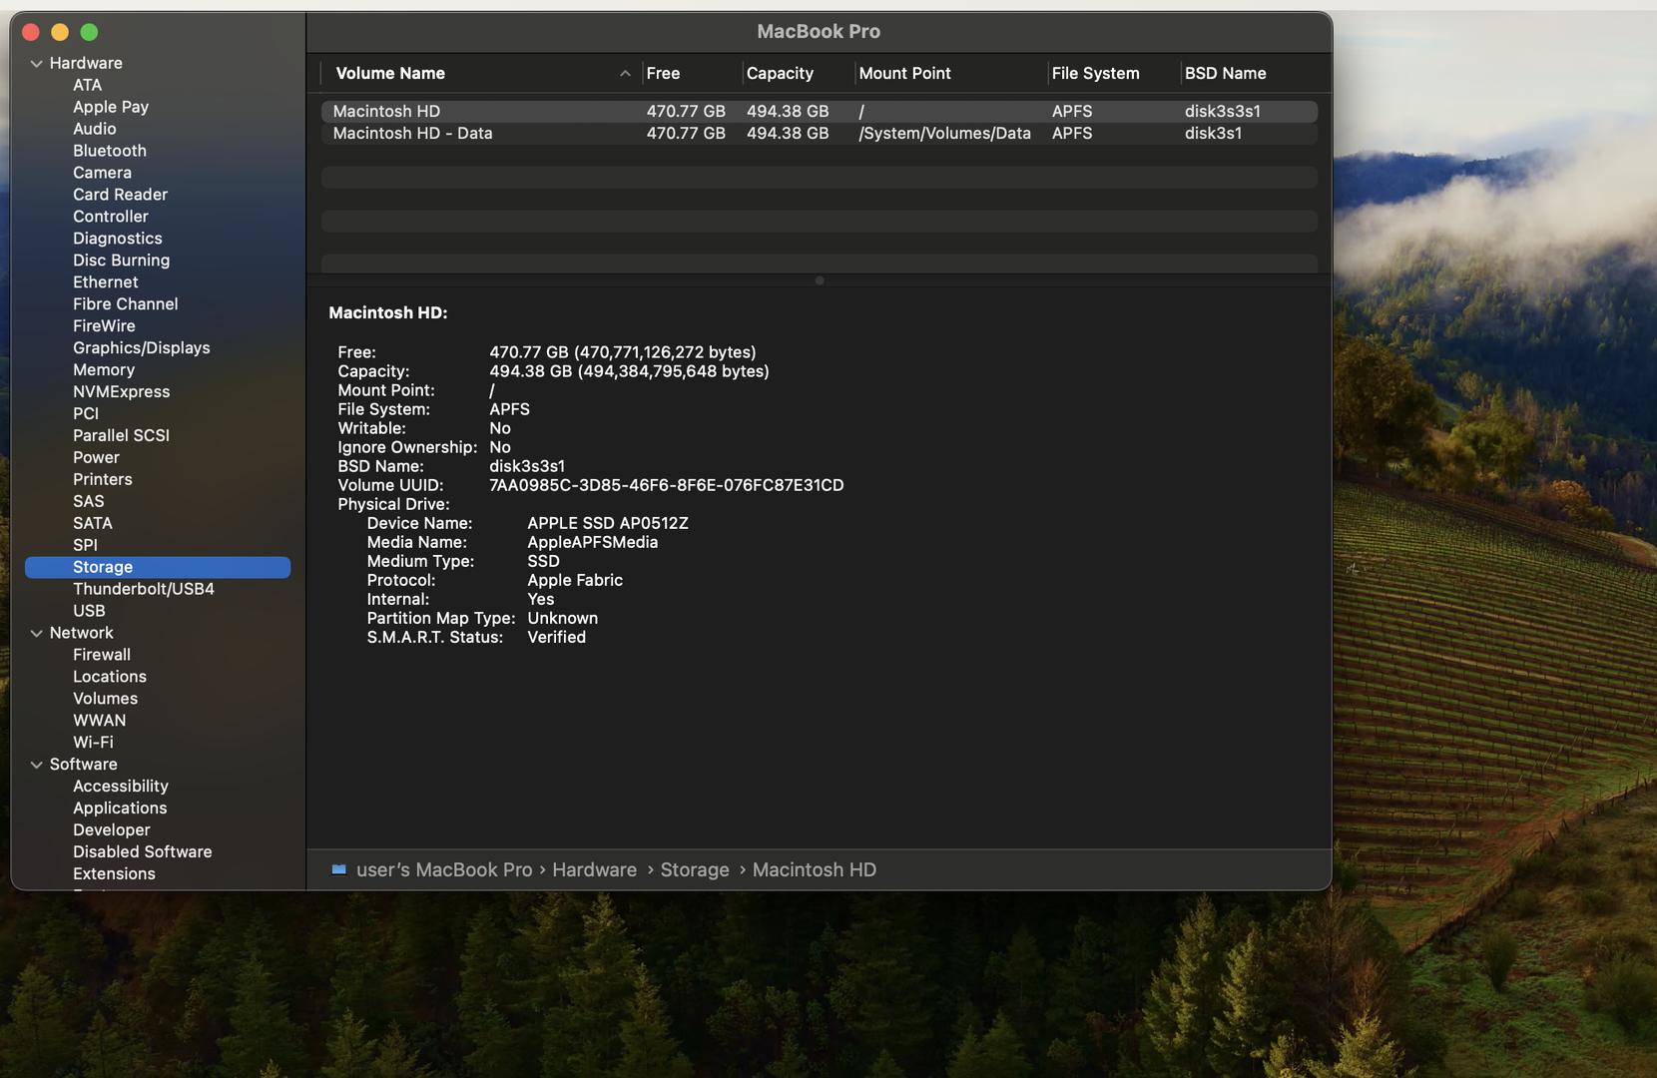Click the Volume Name sort arrow

point(625,74)
